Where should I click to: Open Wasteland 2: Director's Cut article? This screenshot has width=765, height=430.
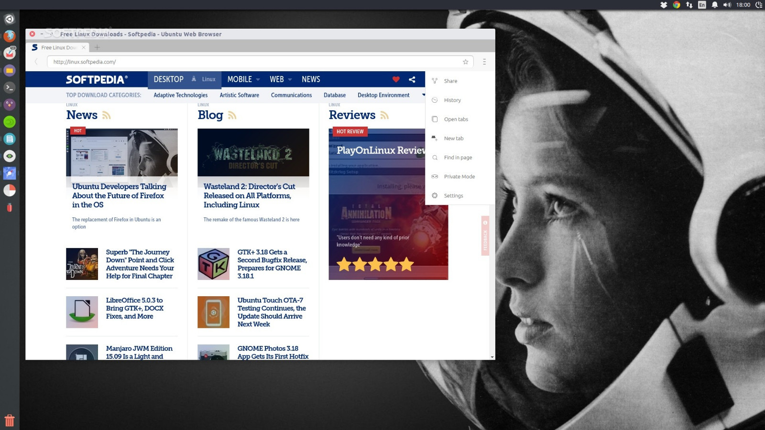point(249,195)
